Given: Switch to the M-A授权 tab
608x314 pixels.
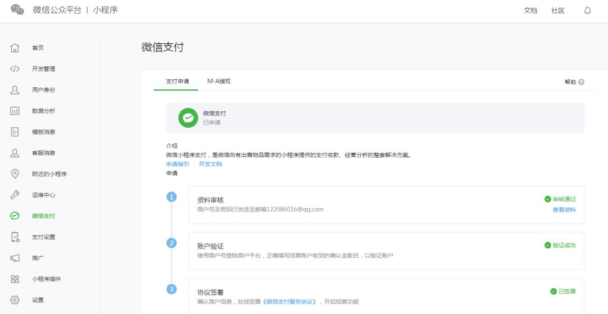Looking at the screenshot, I should [x=219, y=81].
